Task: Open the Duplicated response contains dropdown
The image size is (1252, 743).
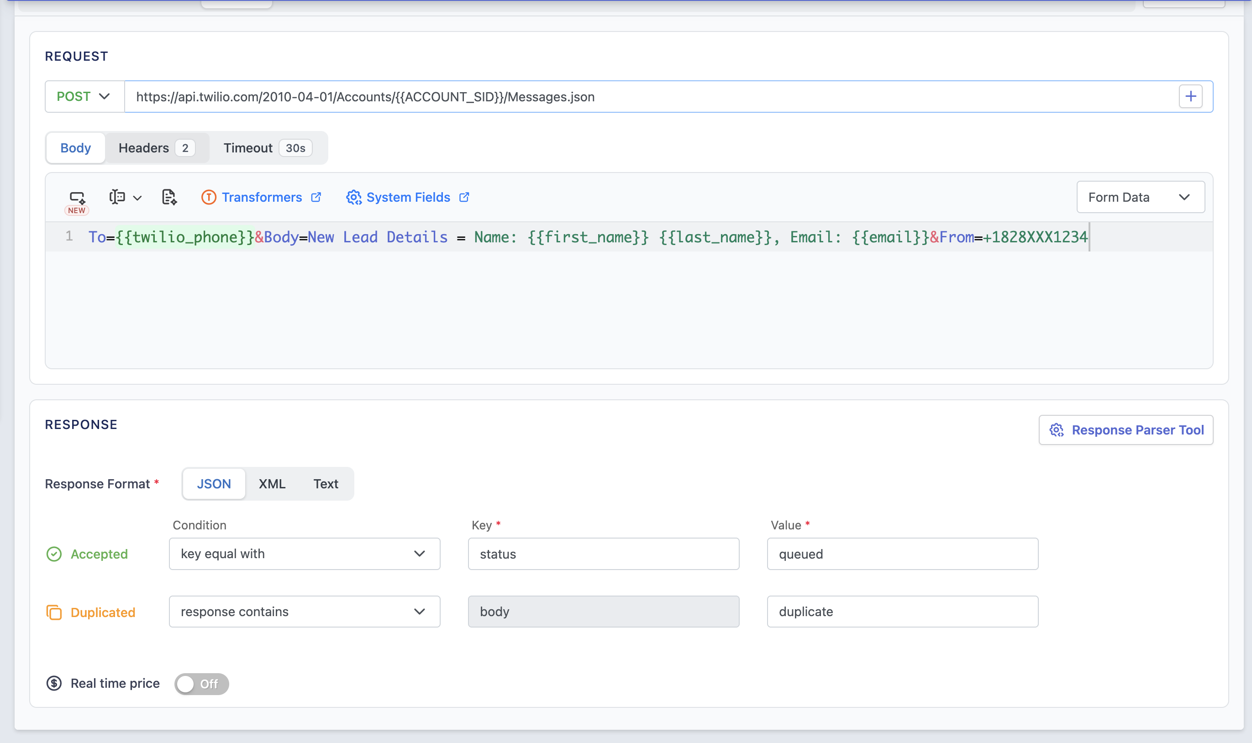Action: point(304,611)
